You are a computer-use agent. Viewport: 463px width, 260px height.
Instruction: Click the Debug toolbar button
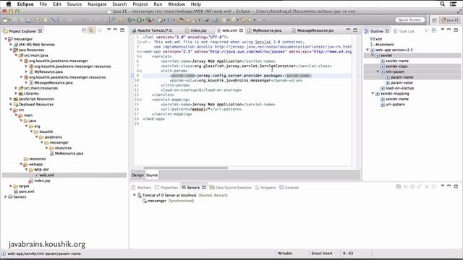click(x=129, y=20)
